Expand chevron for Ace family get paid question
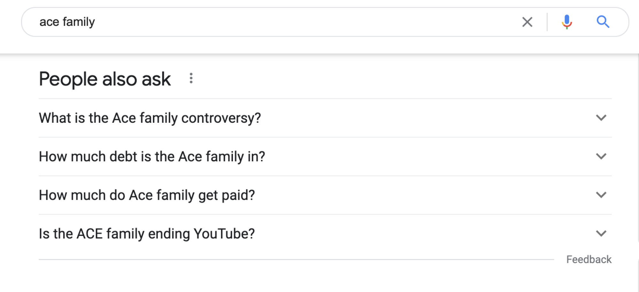 (x=601, y=195)
